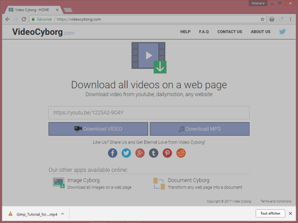The image size is (298, 223).
Task: Open ABOUT US page
Action: [261, 32]
